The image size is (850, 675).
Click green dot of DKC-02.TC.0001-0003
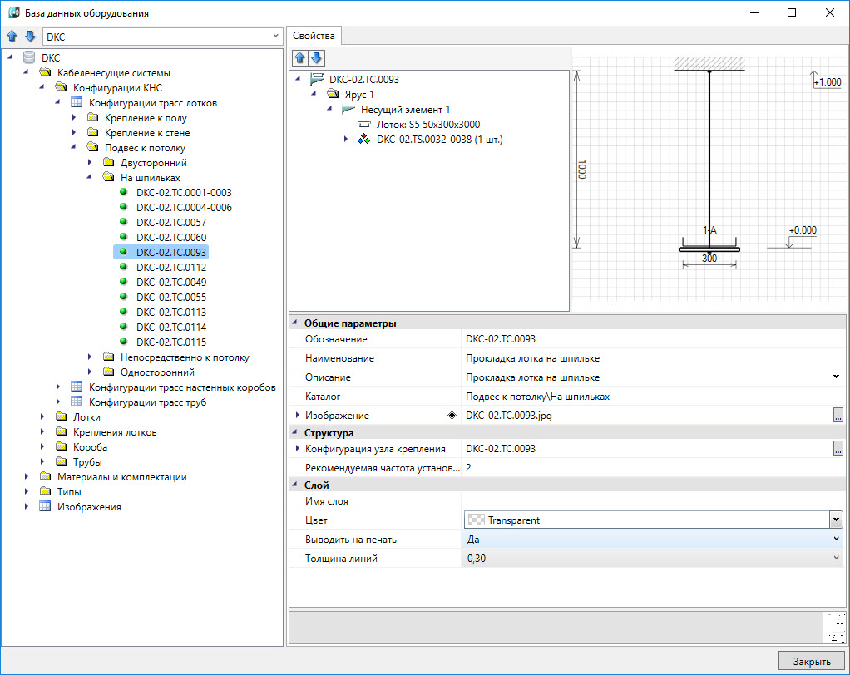[x=124, y=192]
